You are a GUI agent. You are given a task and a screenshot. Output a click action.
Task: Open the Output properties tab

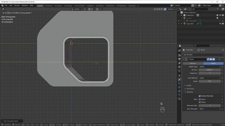pos(179,59)
